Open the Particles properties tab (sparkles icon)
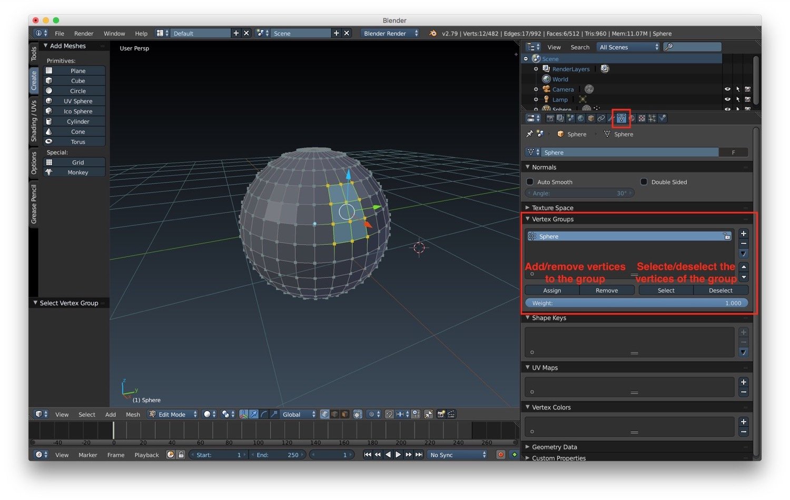 tap(652, 118)
